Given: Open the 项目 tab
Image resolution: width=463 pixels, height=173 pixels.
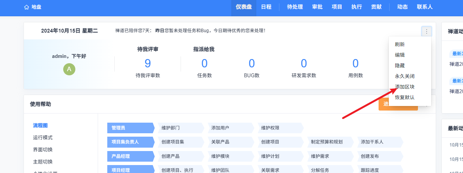Looking at the screenshot, I should tap(337, 7).
